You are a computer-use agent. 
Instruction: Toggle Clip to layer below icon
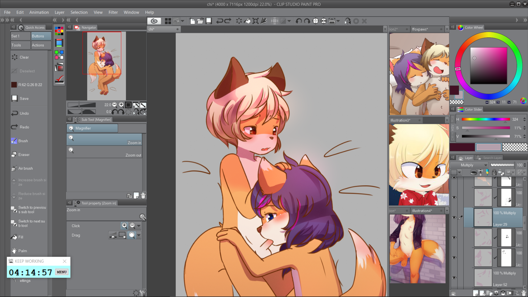point(473,172)
